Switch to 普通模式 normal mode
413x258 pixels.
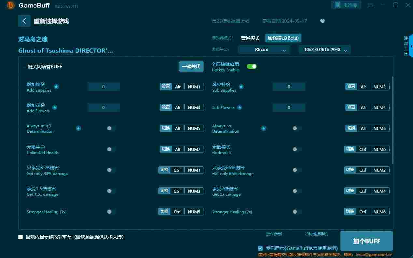click(x=250, y=38)
